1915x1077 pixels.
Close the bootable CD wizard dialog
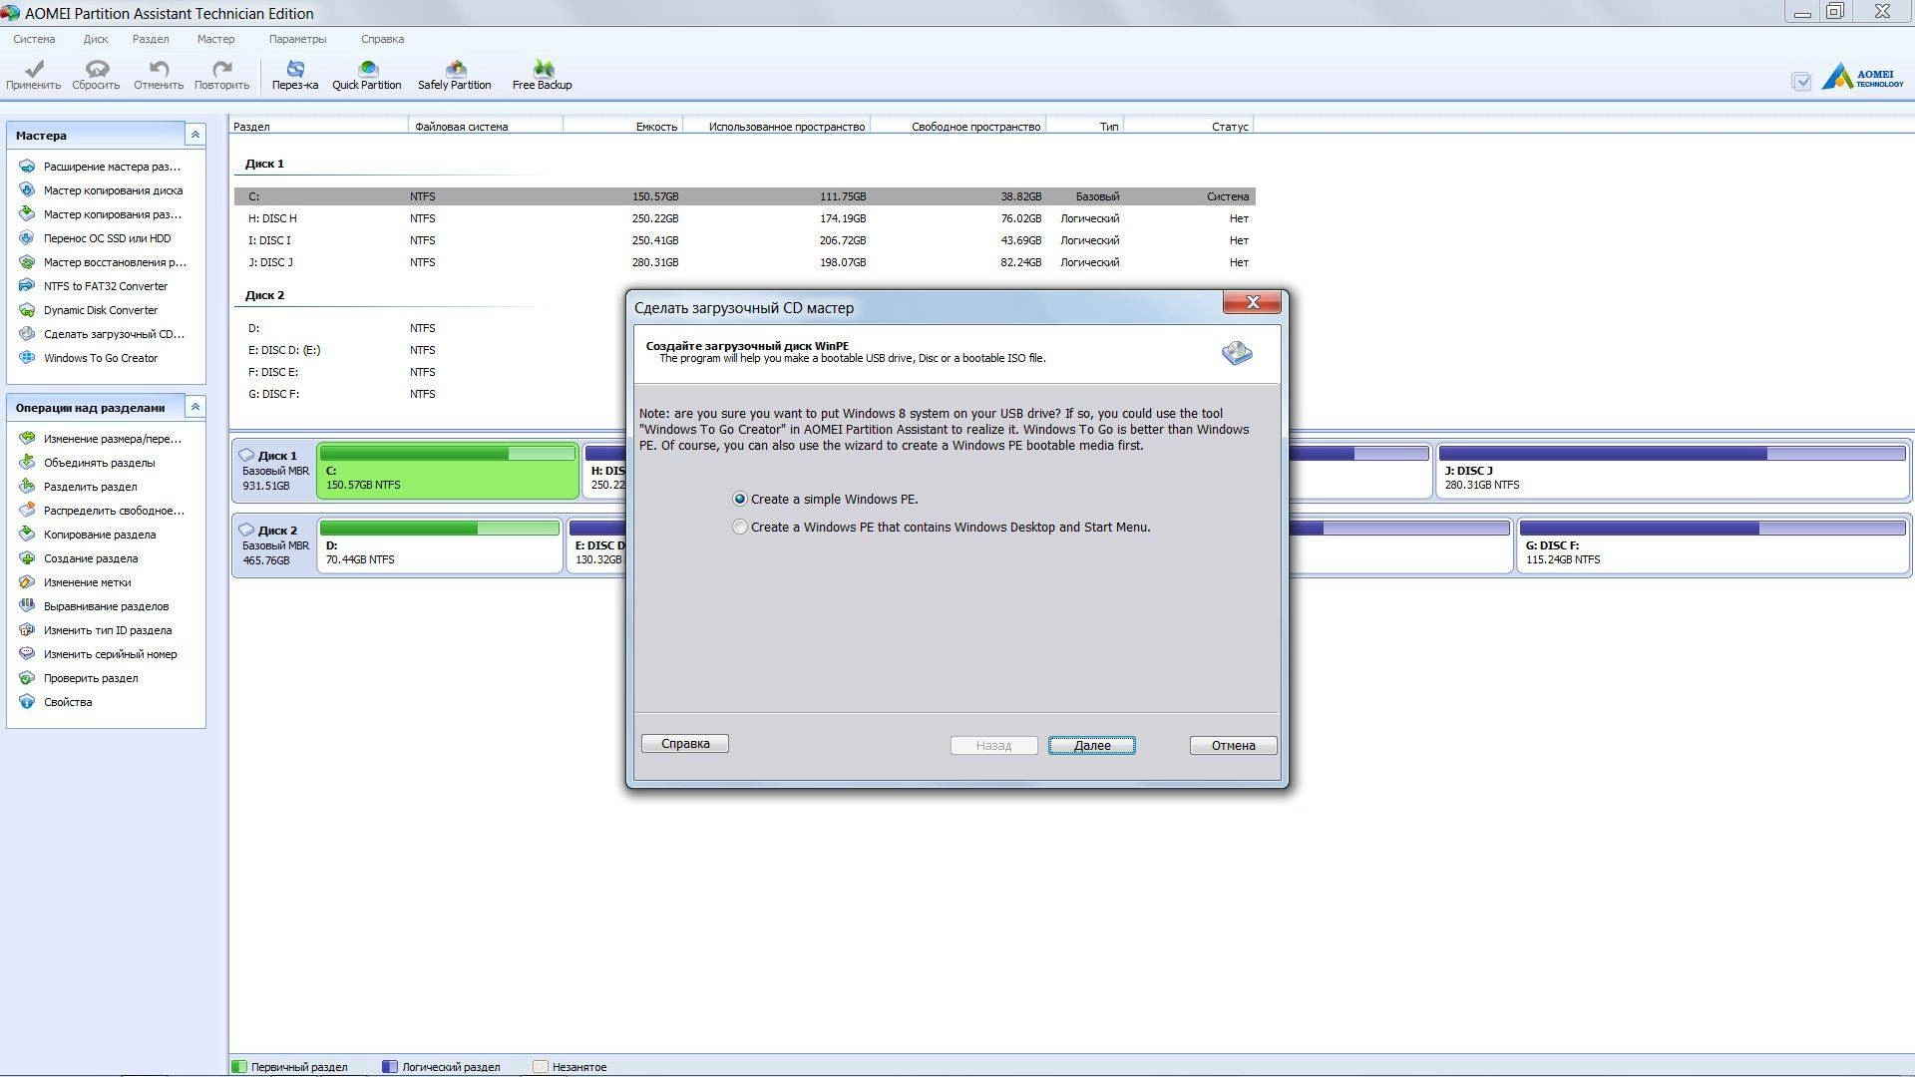pos(1252,302)
